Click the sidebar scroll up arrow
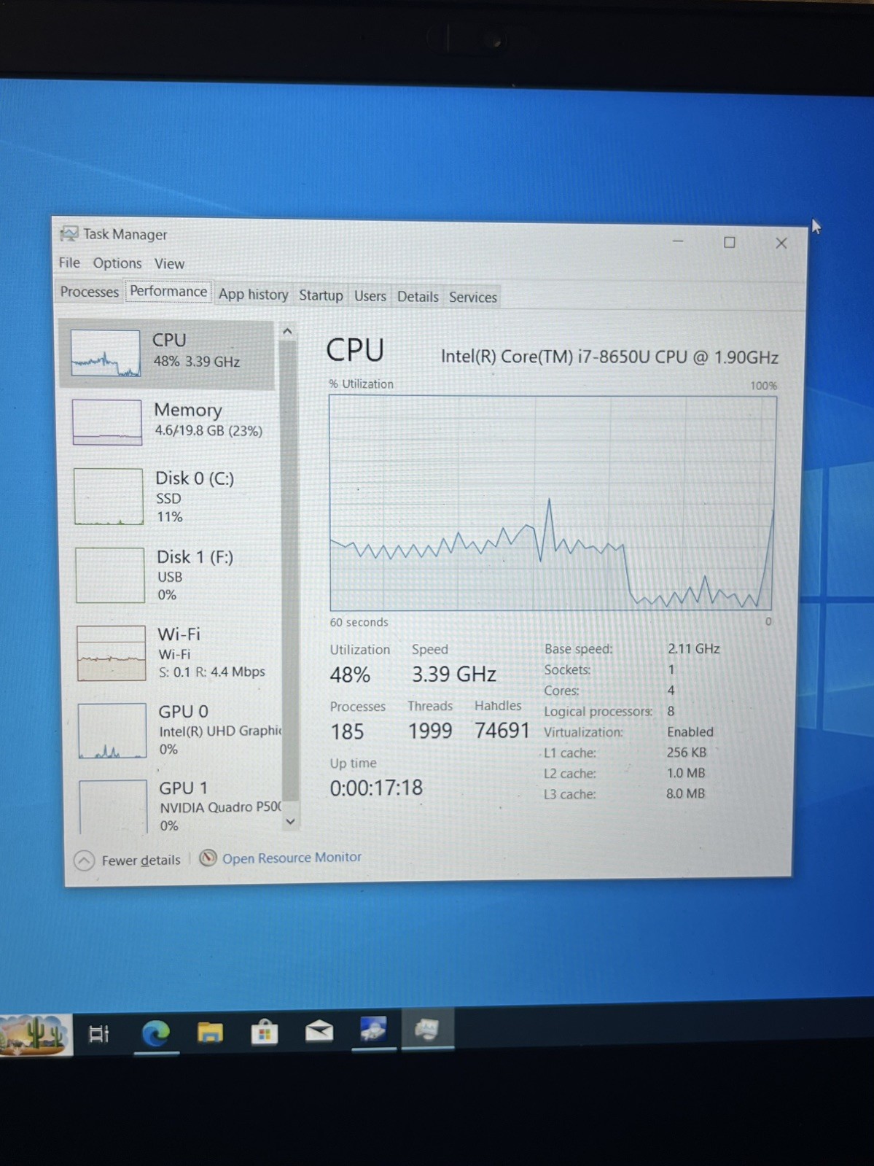This screenshot has height=1166, width=874. tap(287, 332)
